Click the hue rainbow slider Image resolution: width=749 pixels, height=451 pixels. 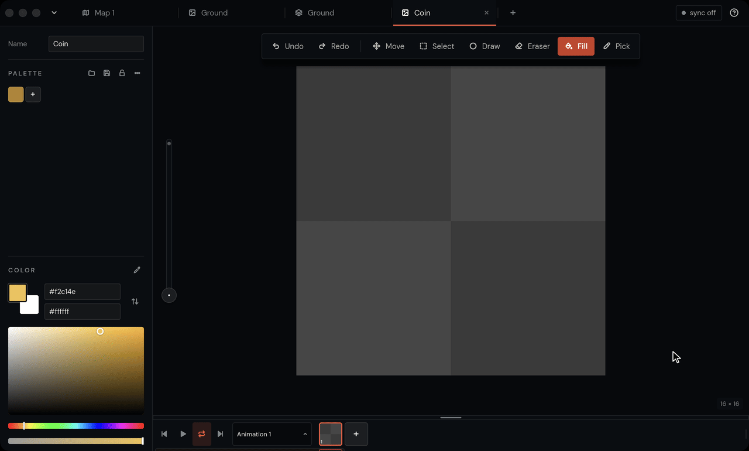coord(76,426)
